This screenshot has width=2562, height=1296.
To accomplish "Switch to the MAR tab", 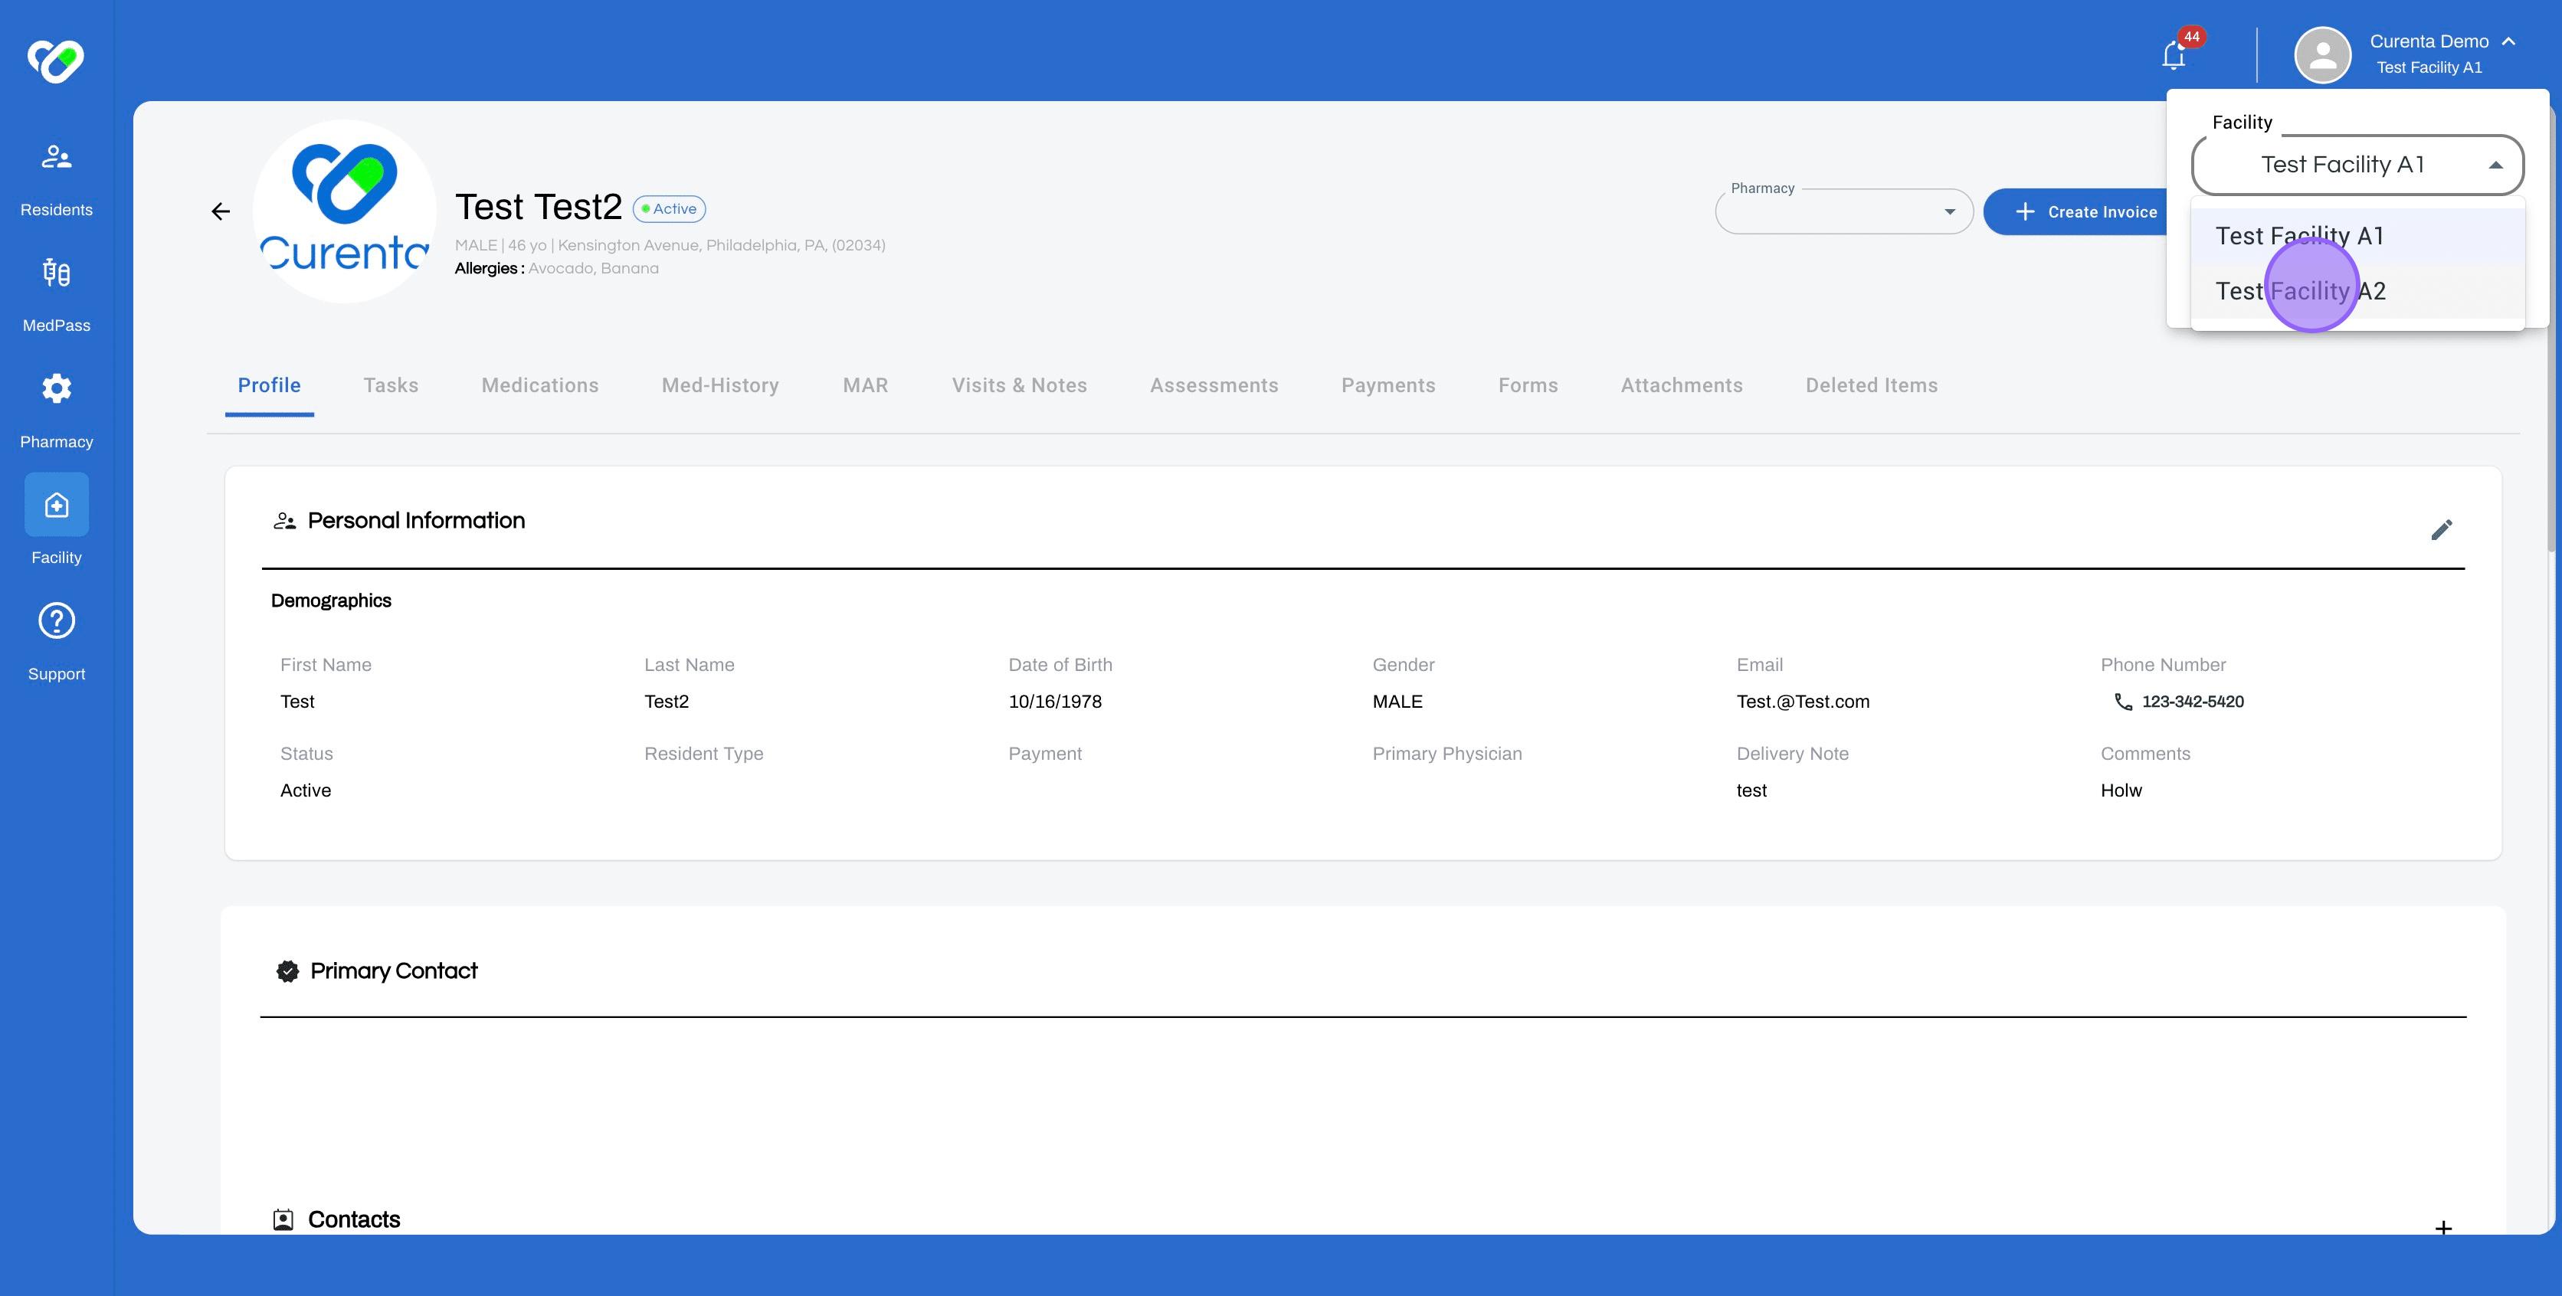I will pyautogui.click(x=865, y=386).
